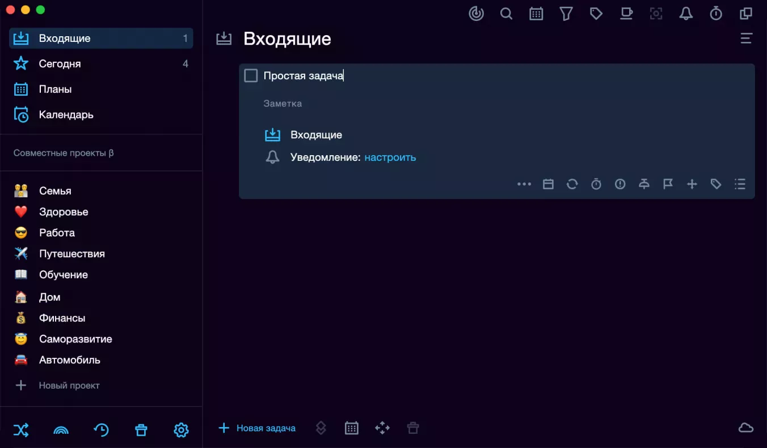767x448 pixels.
Task: Click the настроить notification link
Action: coord(390,157)
